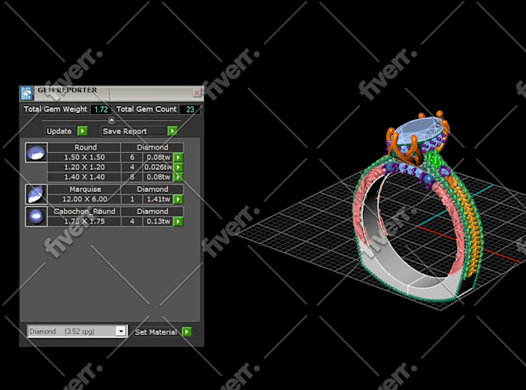
Task: Click the Update green arrow button
Action: click(82, 131)
